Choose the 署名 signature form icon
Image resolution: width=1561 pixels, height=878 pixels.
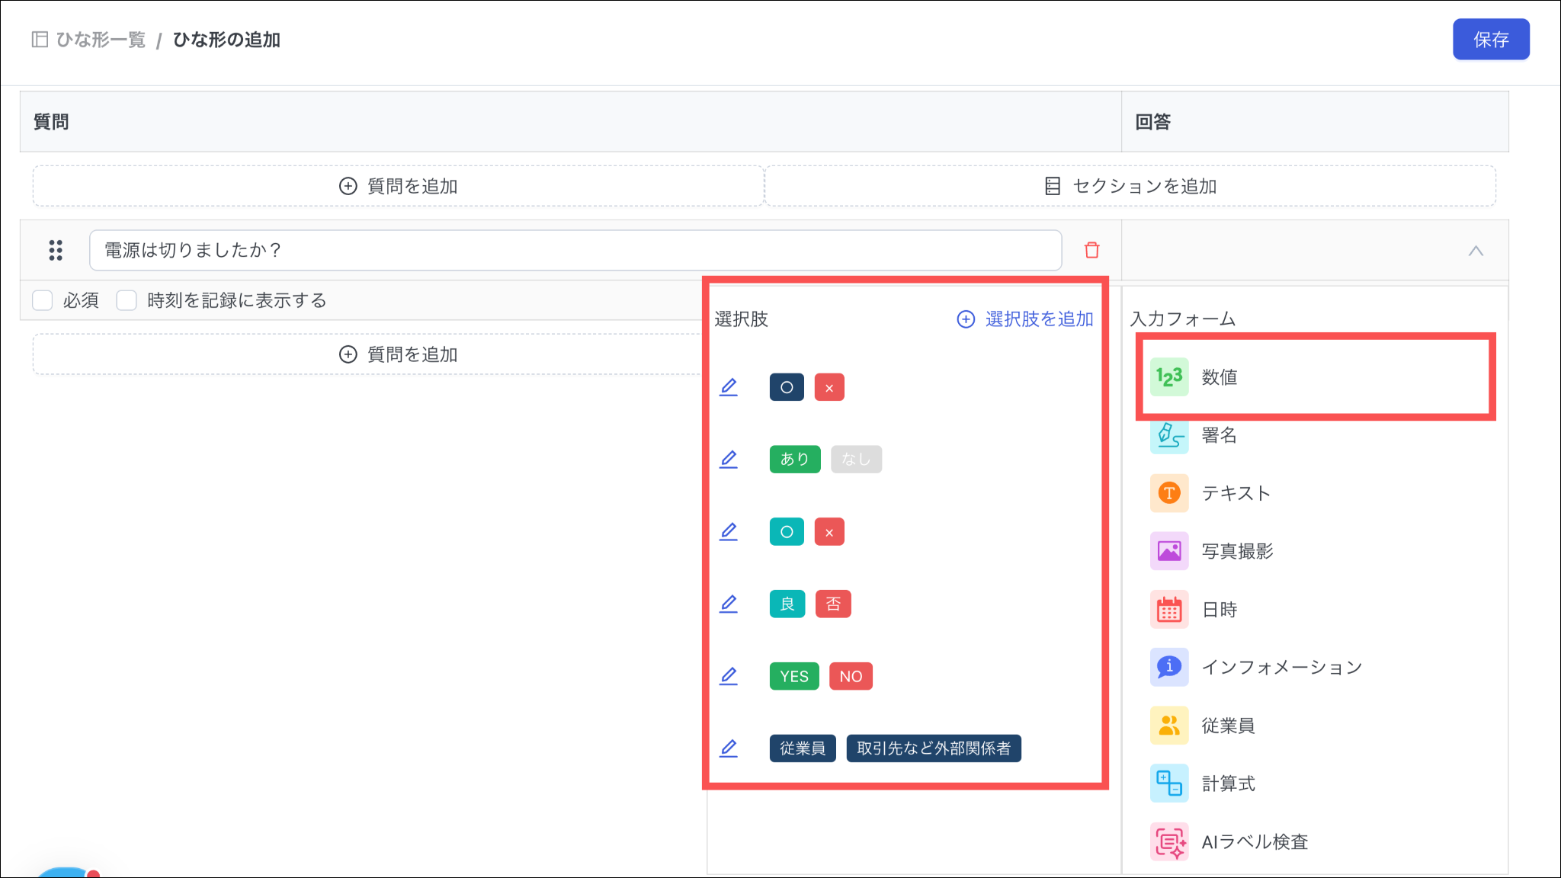[x=1168, y=435]
